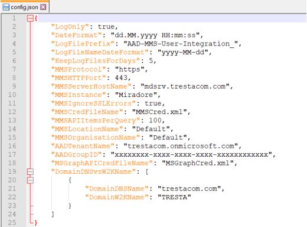This screenshot has width=307, height=227.
Task: Click the "AADTenantName" key
Action: coord(83,146)
